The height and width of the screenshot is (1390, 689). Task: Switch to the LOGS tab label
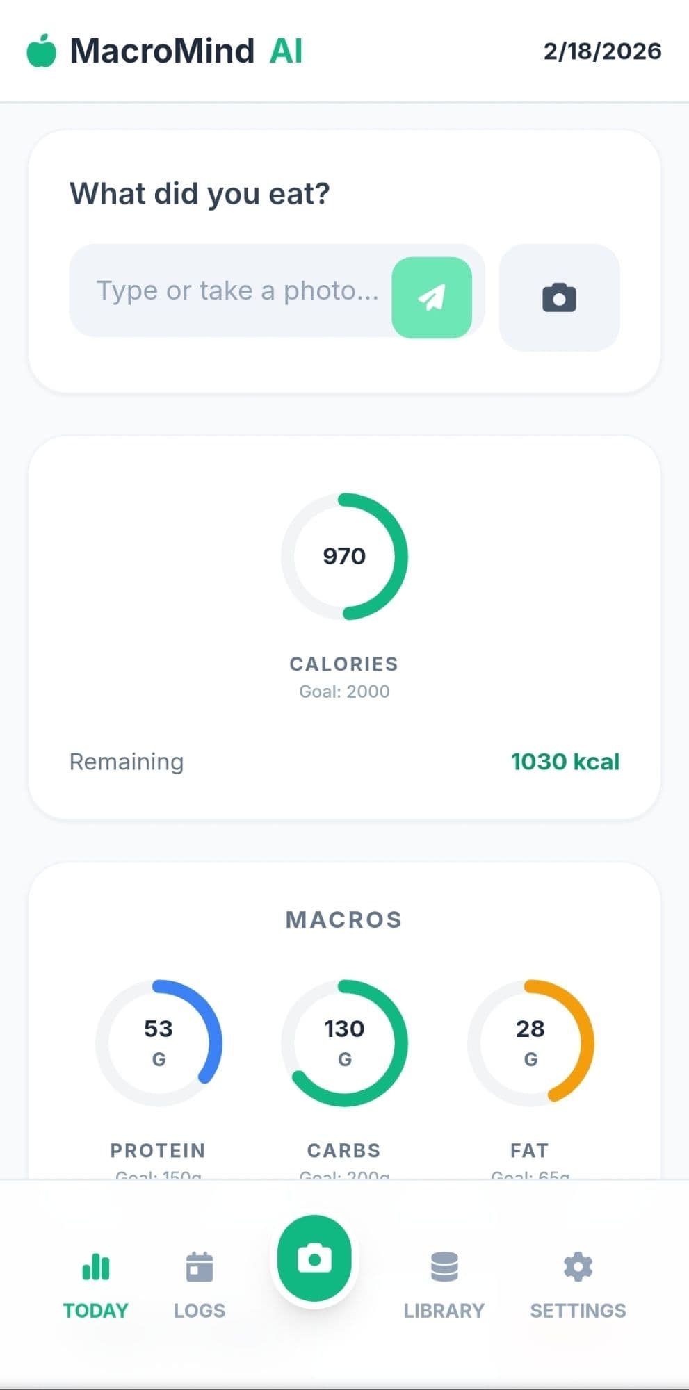tap(200, 1311)
